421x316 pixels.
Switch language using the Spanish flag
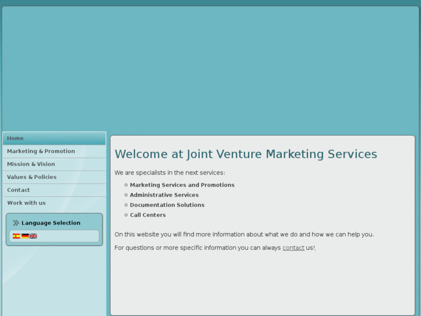(17, 237)
